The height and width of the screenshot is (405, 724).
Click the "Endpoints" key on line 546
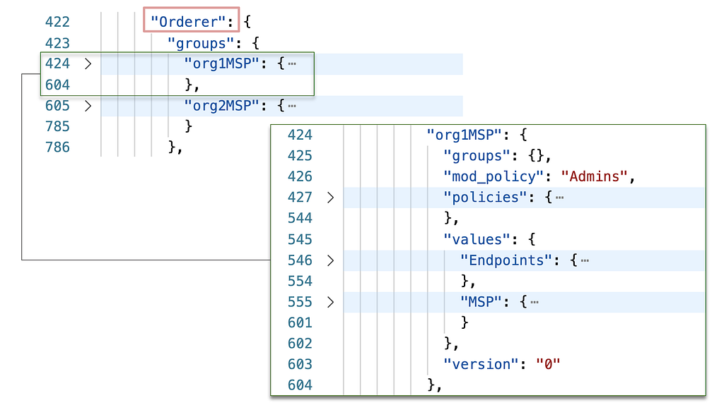coord(506,261)
